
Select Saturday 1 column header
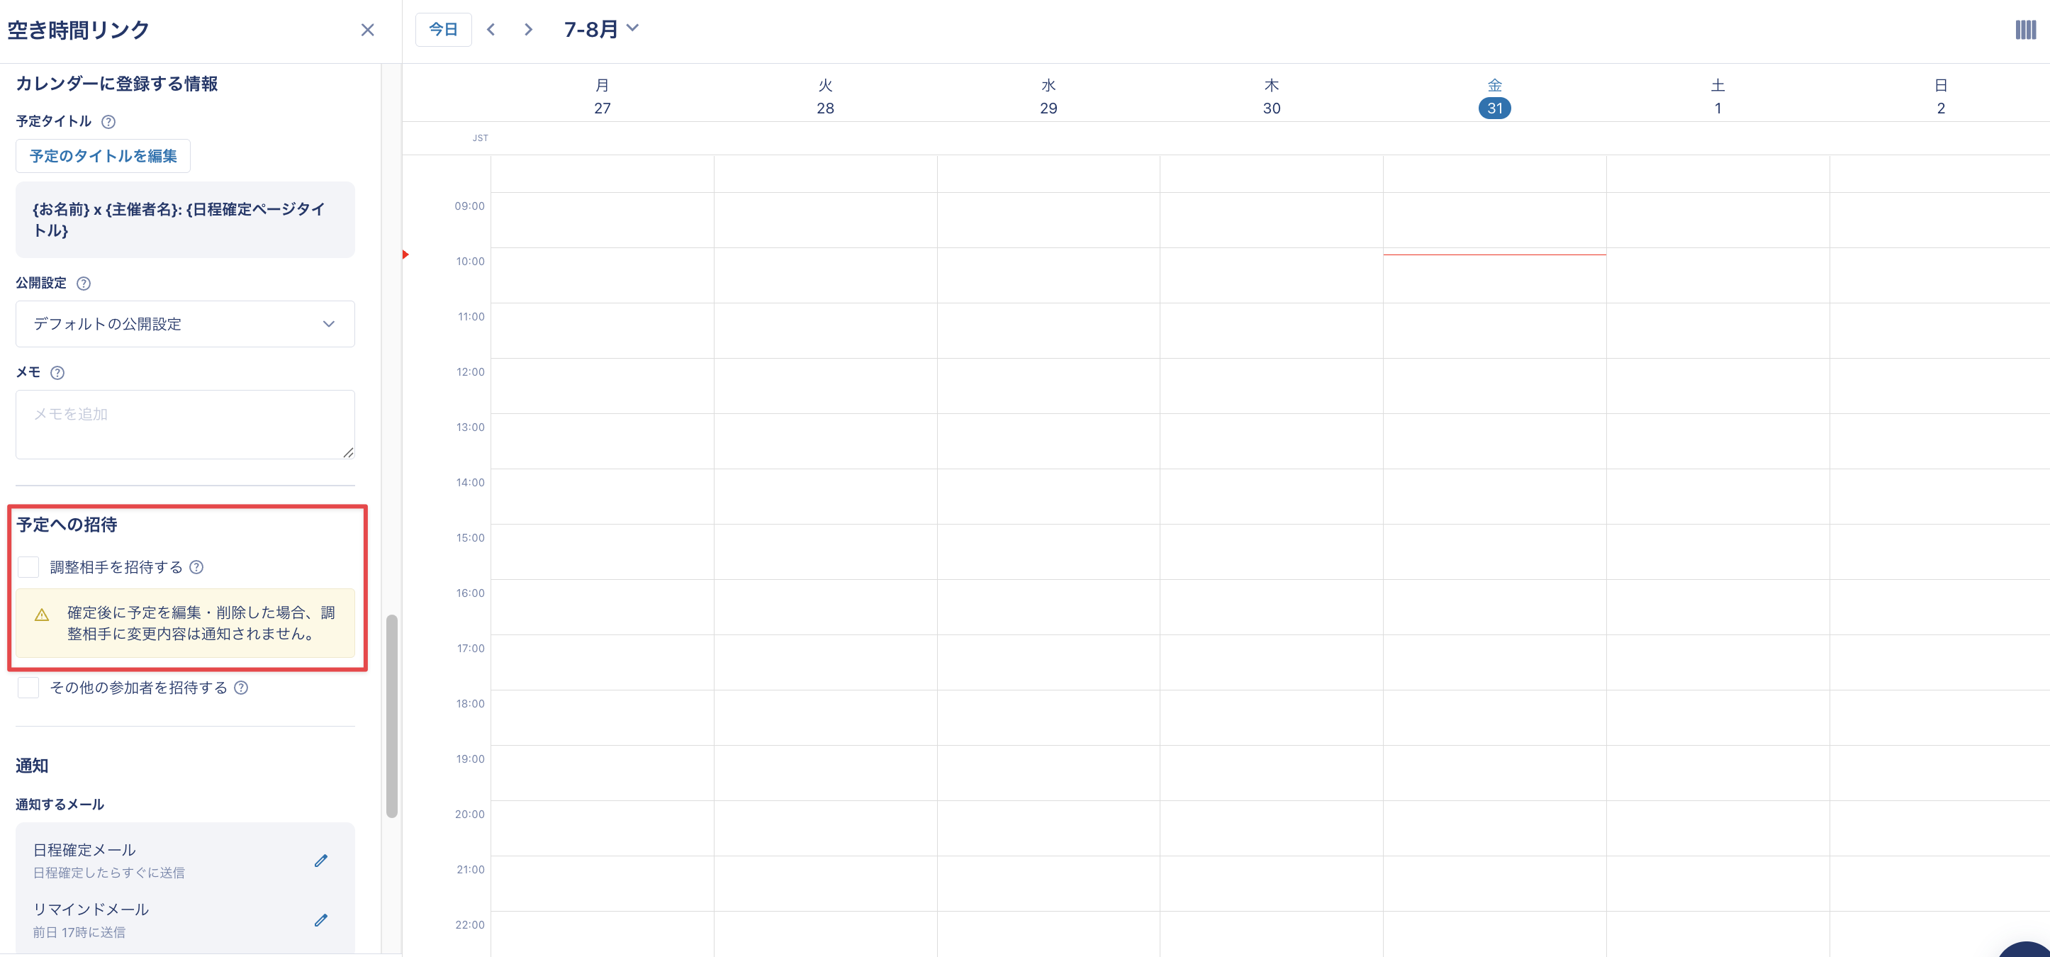click(x=1718, y=96)
